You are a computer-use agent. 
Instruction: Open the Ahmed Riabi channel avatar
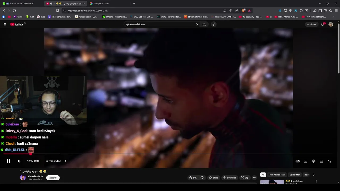pyautogui.click(x=23, y=178)
